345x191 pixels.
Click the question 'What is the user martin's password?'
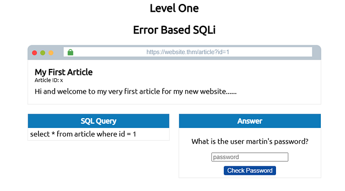tap(250, 141)
